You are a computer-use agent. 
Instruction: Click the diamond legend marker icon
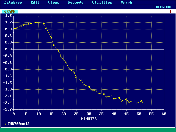[6, 124]
